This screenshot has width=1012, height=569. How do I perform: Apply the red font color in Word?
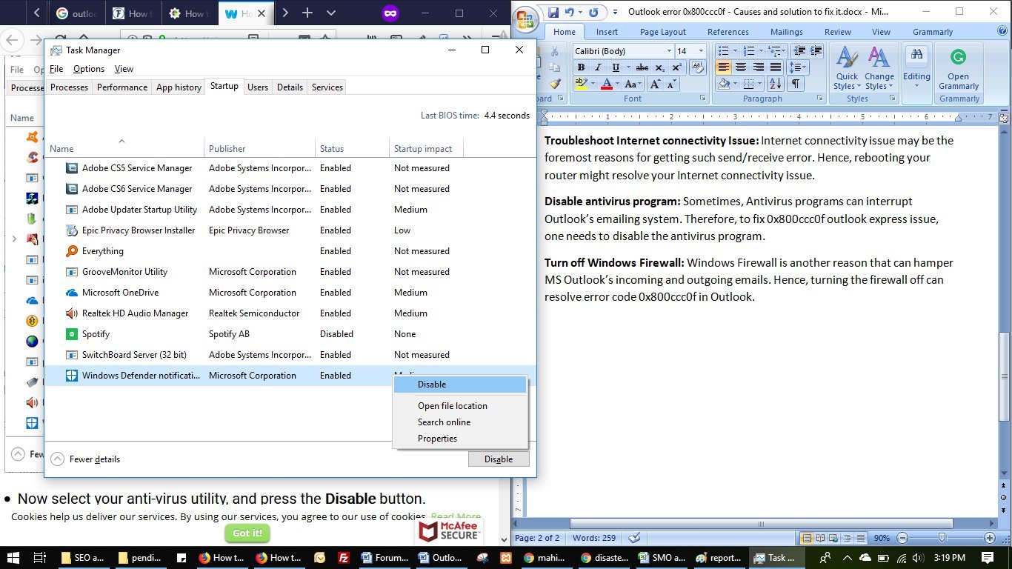[607, 84]
